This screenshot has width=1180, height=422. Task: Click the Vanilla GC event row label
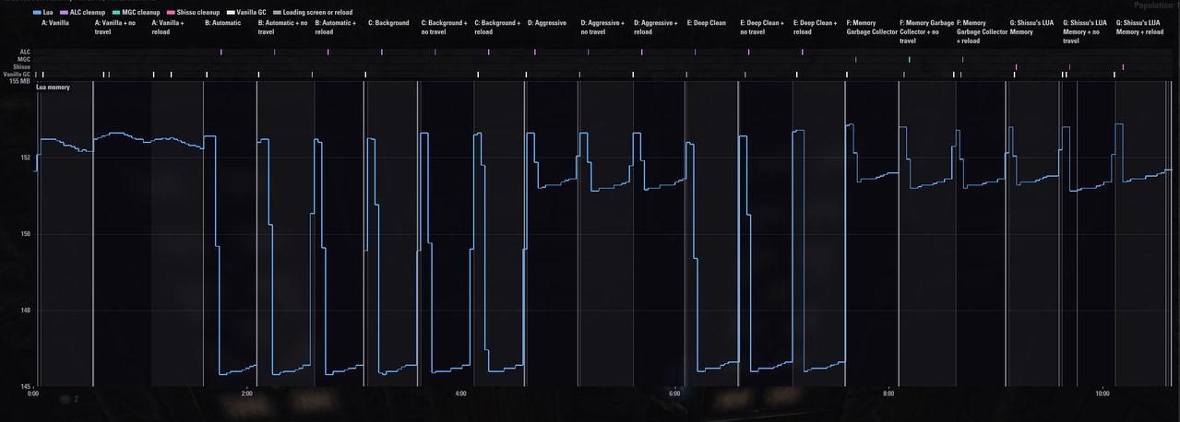pos(17,74)
